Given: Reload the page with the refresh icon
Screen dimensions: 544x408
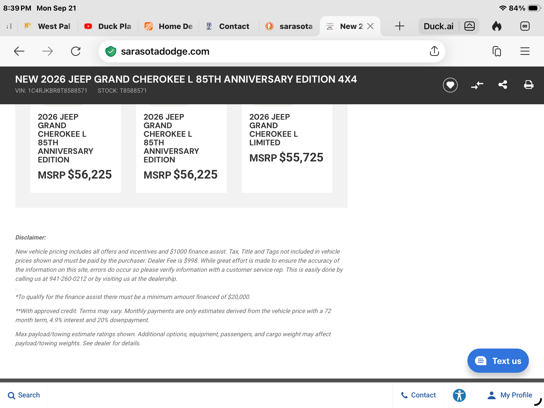Looking at the screenshot, I should [76, 51].
